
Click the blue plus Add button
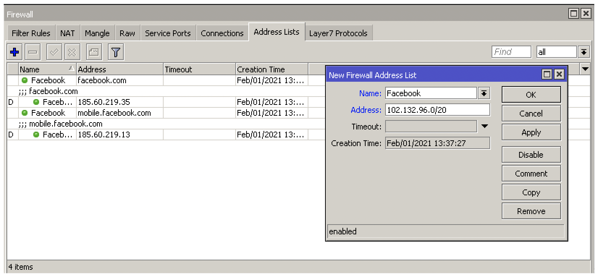tap(15, 52)
